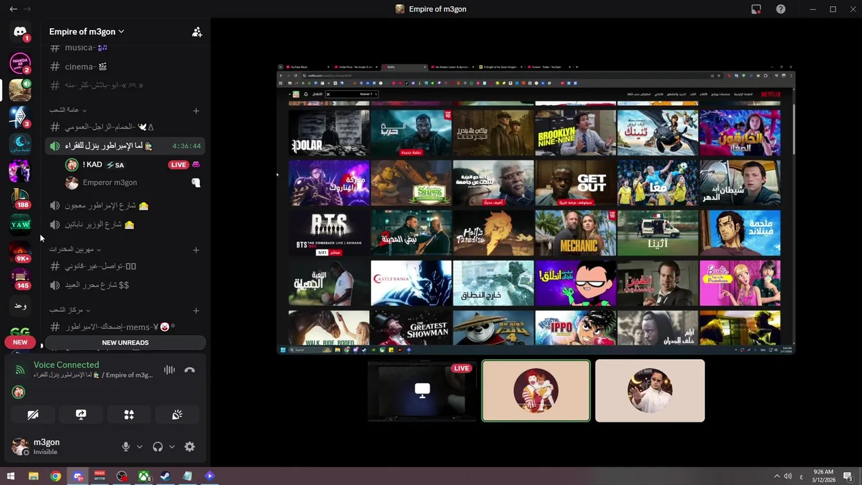
Task: Open Discord user settings gear
Action: tap(190, 447)
